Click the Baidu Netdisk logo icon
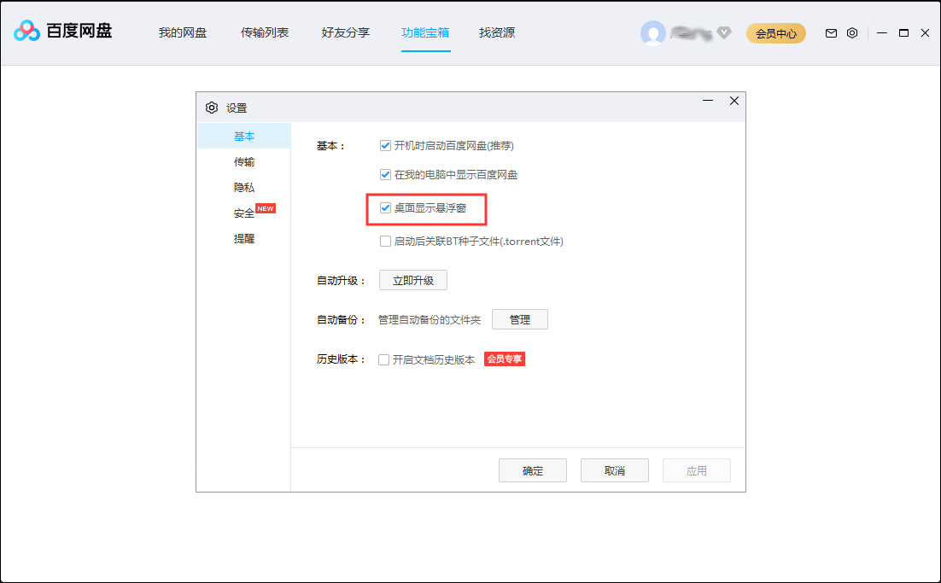 tap(26, 32)
